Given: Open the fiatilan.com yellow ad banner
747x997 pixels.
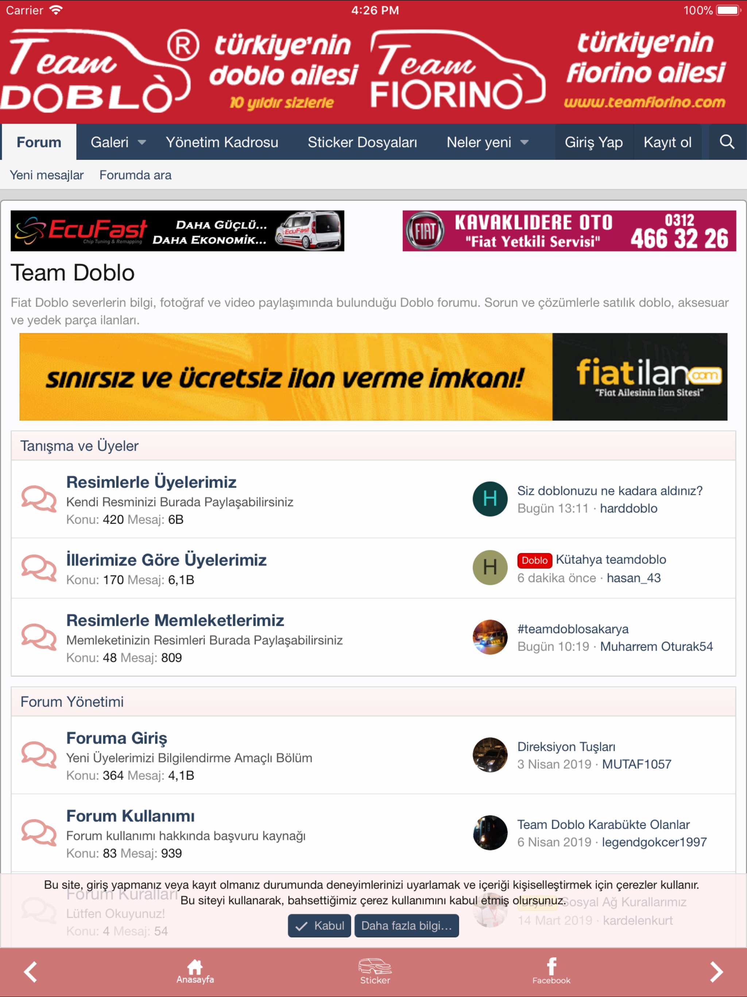Looking at the screenshot, I should [x=373, y=377].
